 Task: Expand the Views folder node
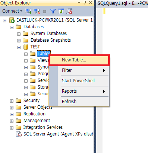[x=26, y=61]
